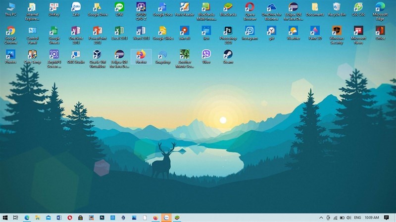Select the OBS Studio desktop icon
Viewport: 396px width, 222px height.
pyautogui.click(x=76, y=55)
